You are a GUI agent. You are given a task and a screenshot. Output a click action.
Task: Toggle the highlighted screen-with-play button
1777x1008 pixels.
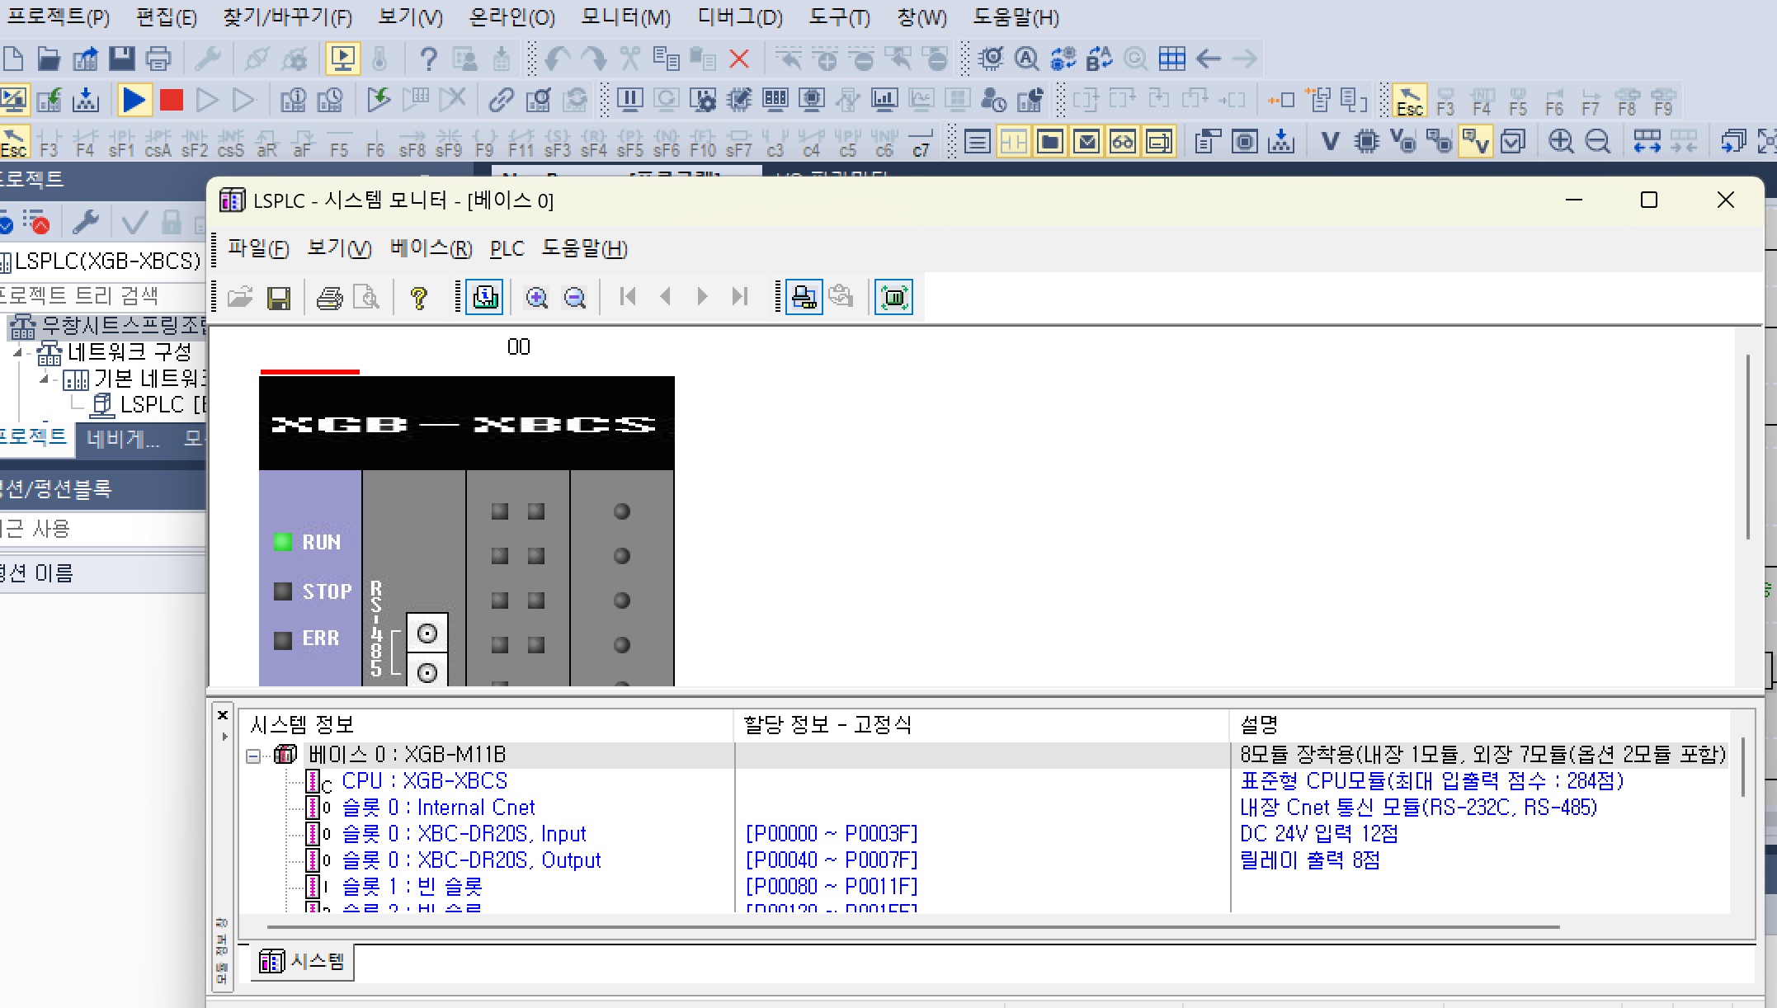342,59
